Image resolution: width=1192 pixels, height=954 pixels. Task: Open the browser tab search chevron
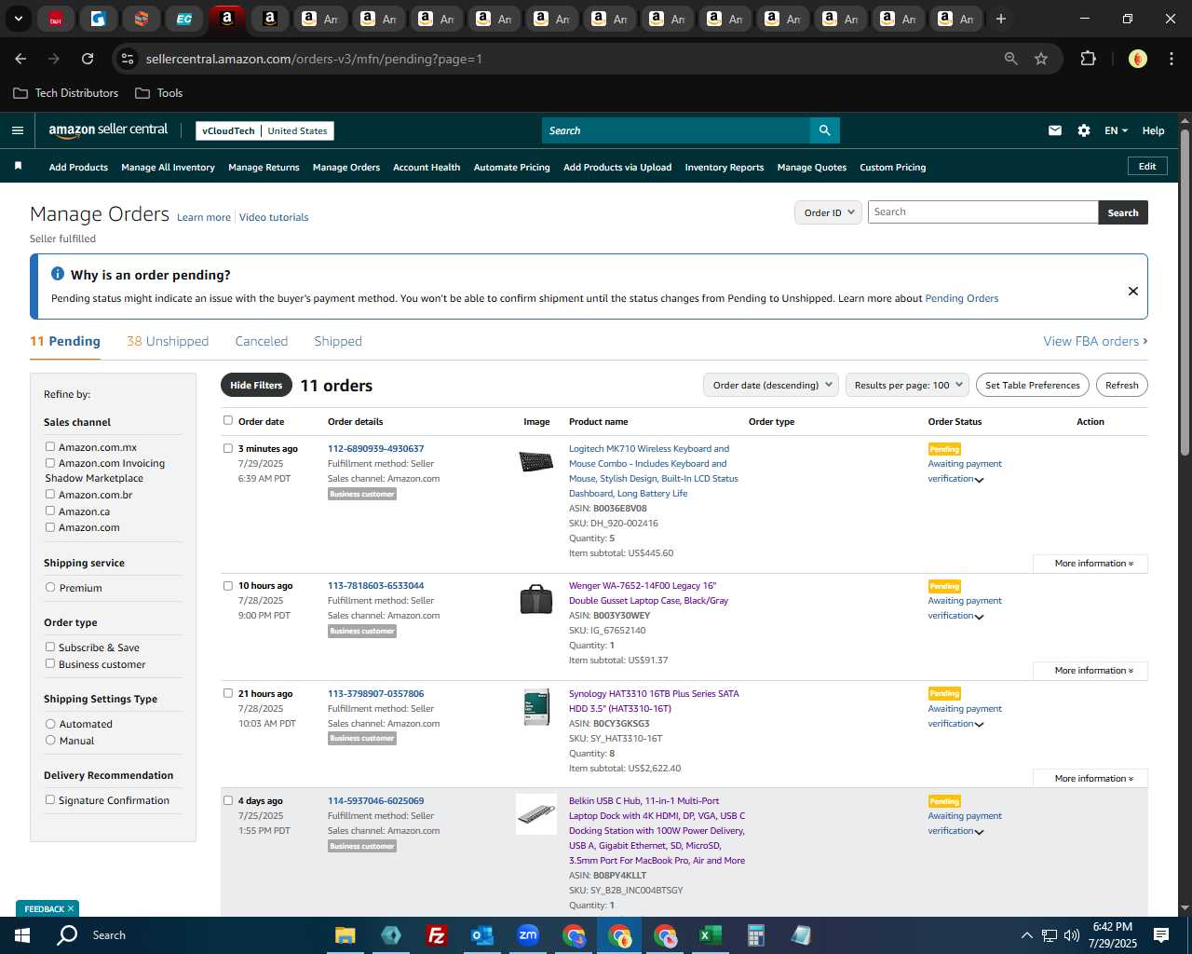tap(18, 19)
